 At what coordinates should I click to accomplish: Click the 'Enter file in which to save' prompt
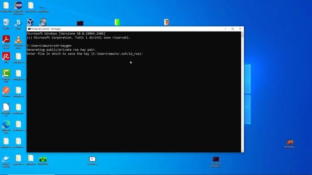[x=85, y=54]
